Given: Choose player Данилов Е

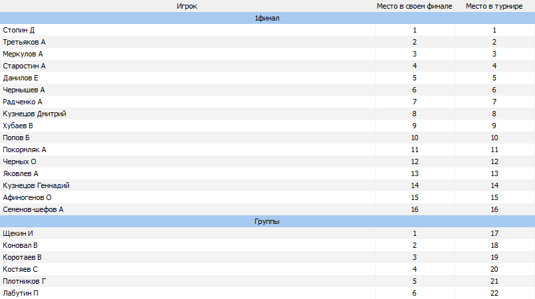Looking at the screenshot, I should click(x=21, y=78).
